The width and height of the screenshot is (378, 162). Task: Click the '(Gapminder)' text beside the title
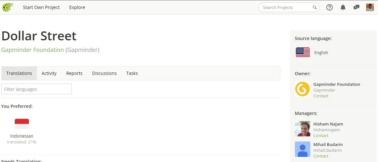point(82,50)
